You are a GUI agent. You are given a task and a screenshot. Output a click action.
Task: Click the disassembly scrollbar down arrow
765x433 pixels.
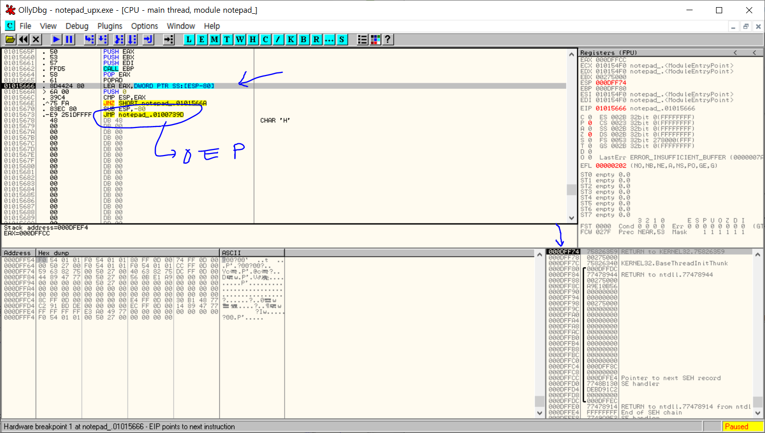coord(572,218)
